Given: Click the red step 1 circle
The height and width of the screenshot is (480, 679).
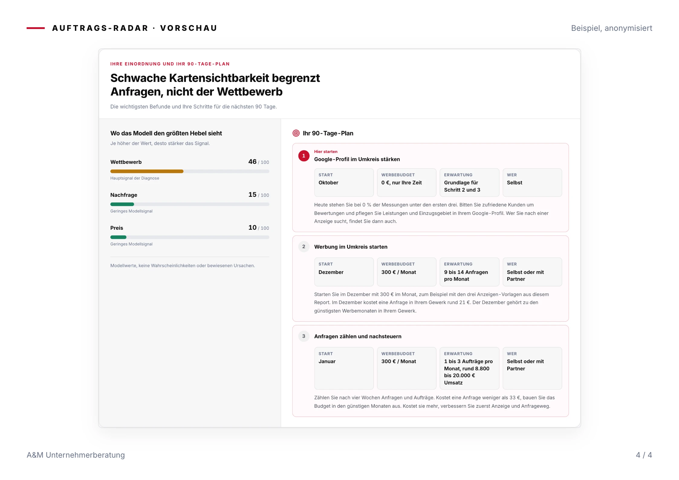Looking at the screenshot, I should click(304, 156).
